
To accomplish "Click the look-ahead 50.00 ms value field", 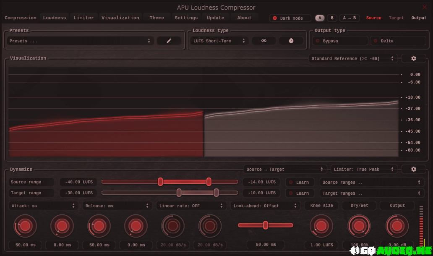I will tap(266, 245).
